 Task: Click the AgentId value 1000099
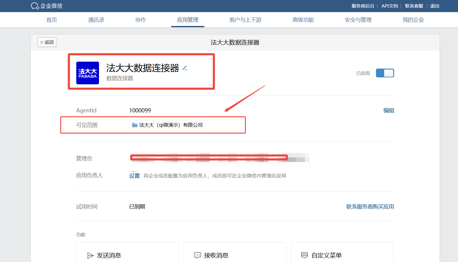tap(140, 110)
